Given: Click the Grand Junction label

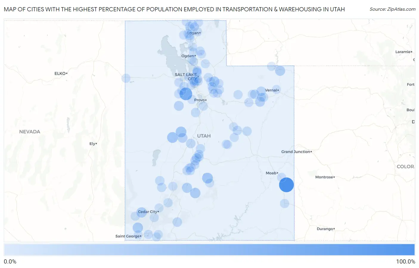Looking at the screenshot, I should click(297, 152).
